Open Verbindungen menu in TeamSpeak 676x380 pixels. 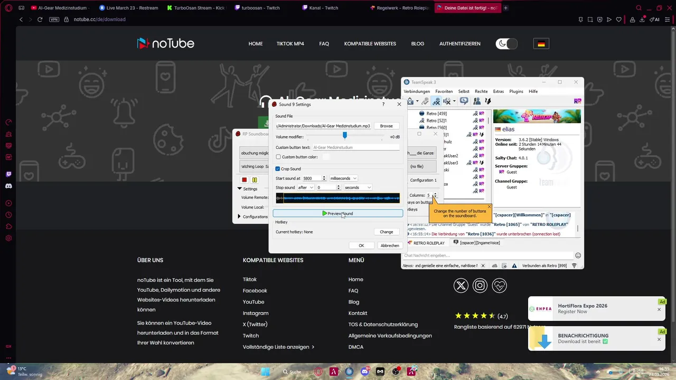pyautogui.click(x=417, y=91)
